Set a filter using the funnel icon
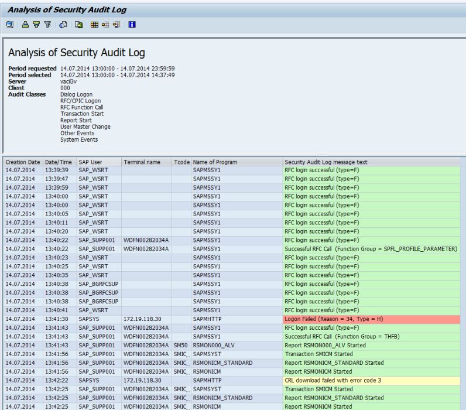 coord(47,25)
